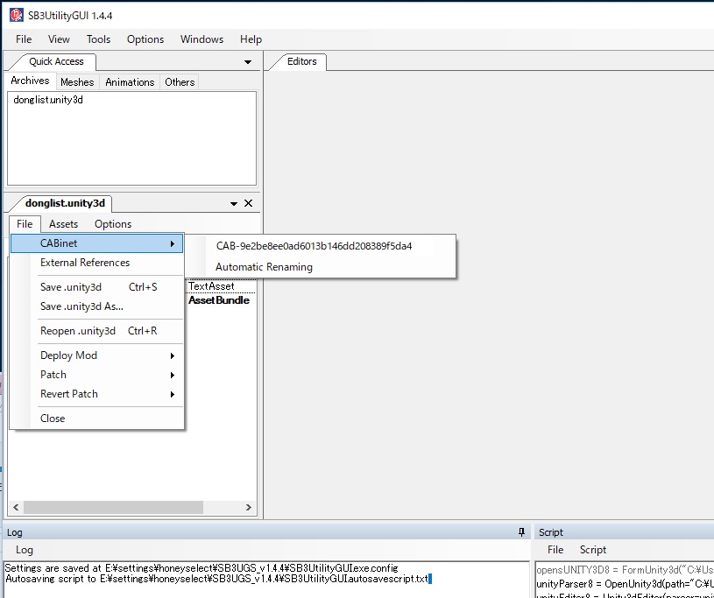This screenshot has width=714, height=598.
Task: Click the SB3UtilityGUI app icon in title bar
Action: [x=16, y=15]
